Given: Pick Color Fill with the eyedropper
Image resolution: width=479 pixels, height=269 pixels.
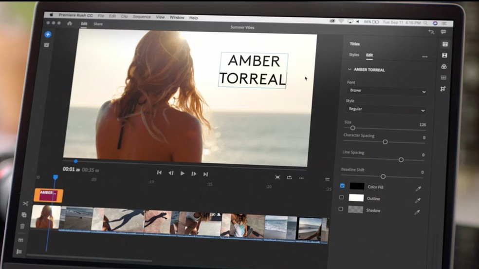Looking at the screenshot, I should (x=418, y=189).
